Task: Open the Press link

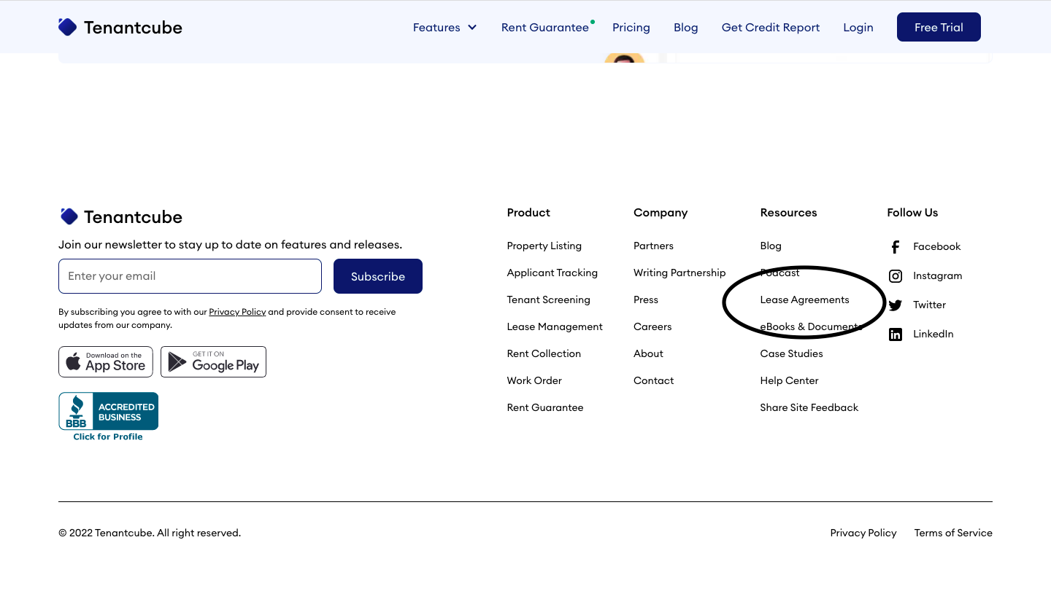Action: [x=646, y=300]
